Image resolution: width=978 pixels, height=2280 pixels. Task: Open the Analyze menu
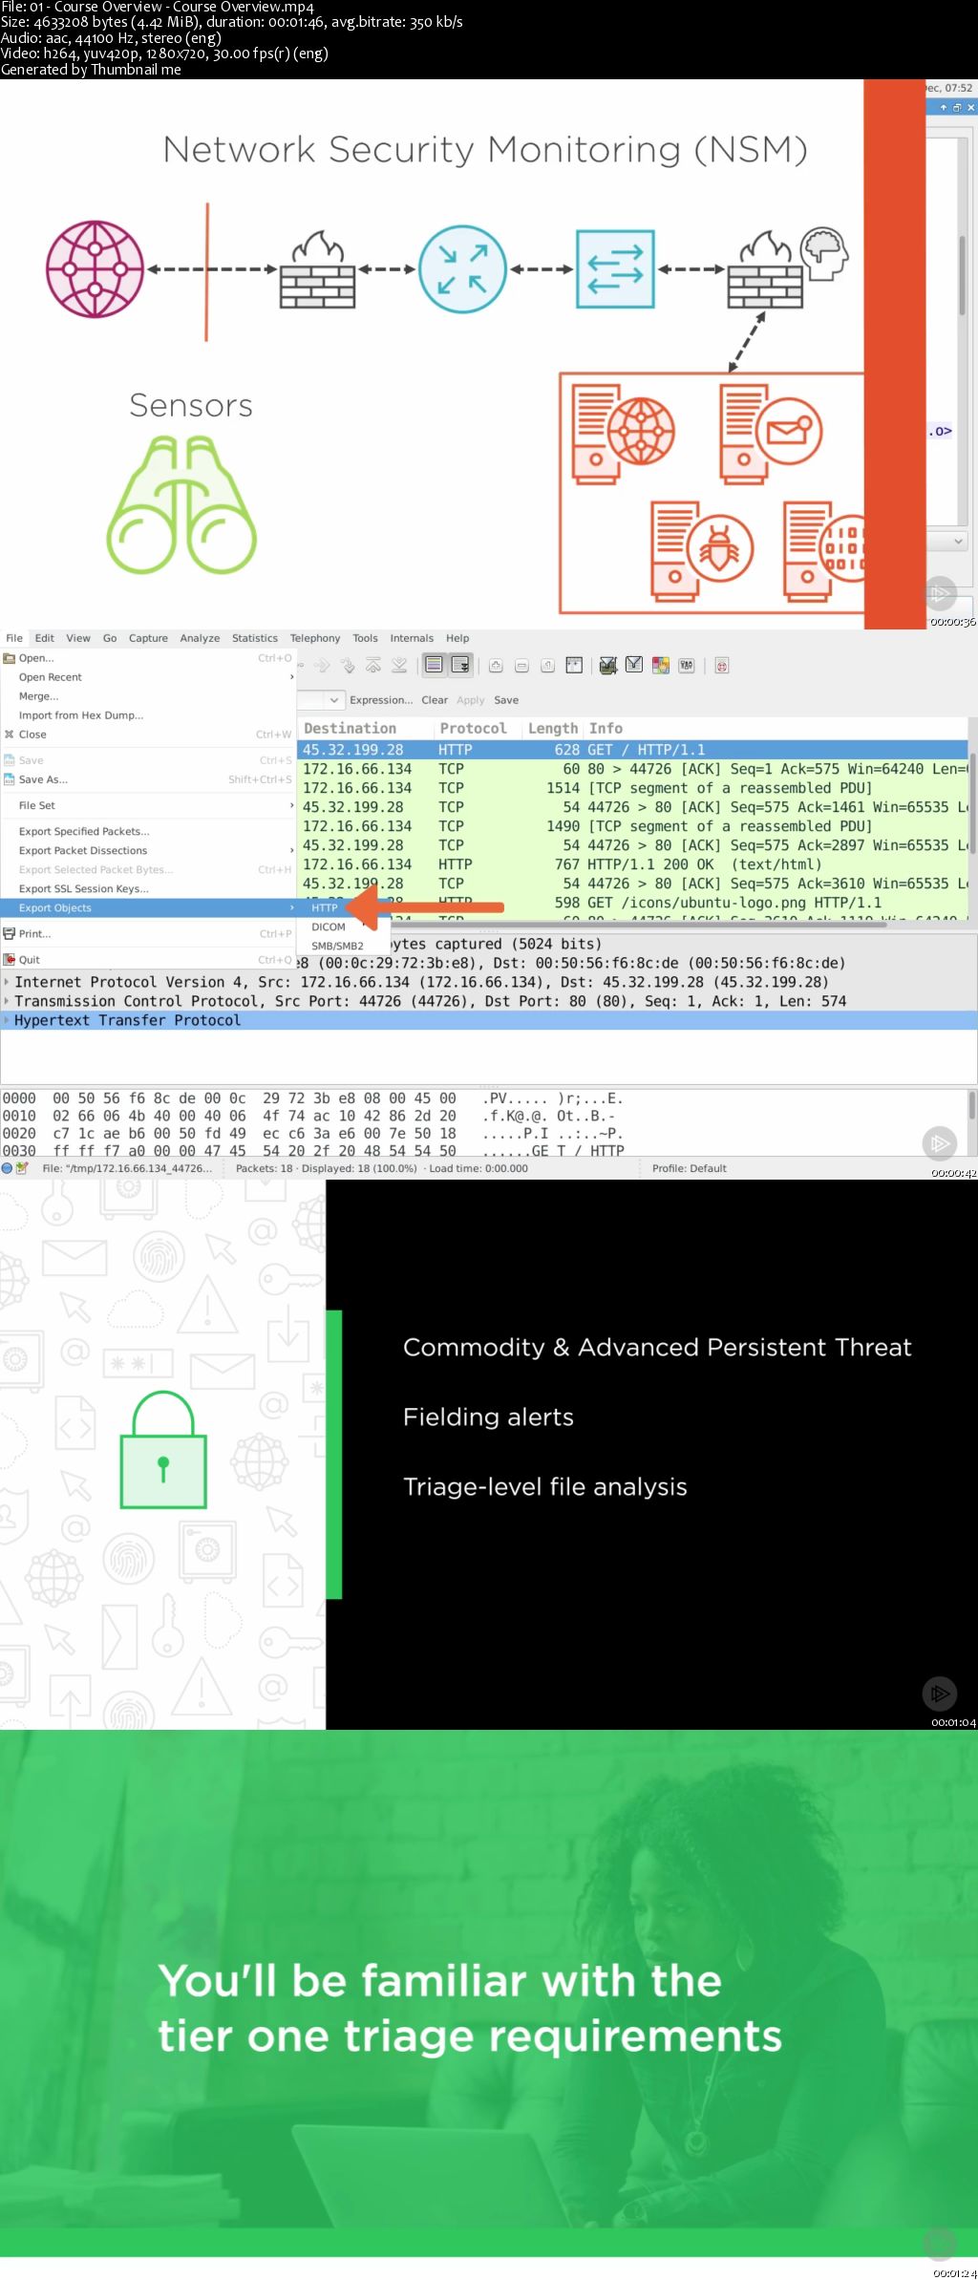tap(200, 638)
